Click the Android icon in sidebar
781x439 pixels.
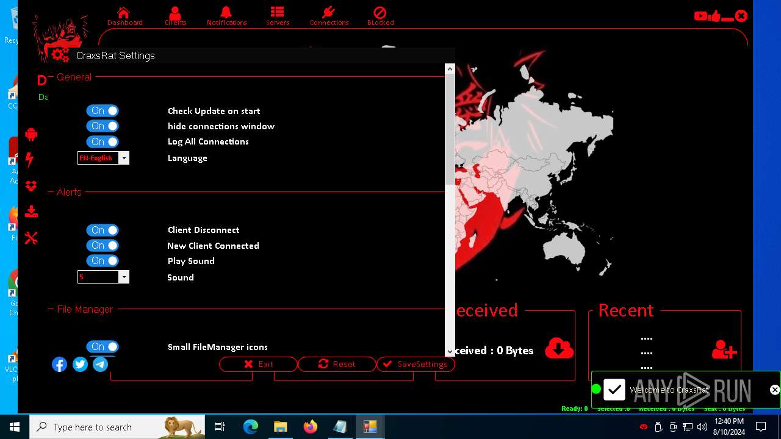[31, 134]
